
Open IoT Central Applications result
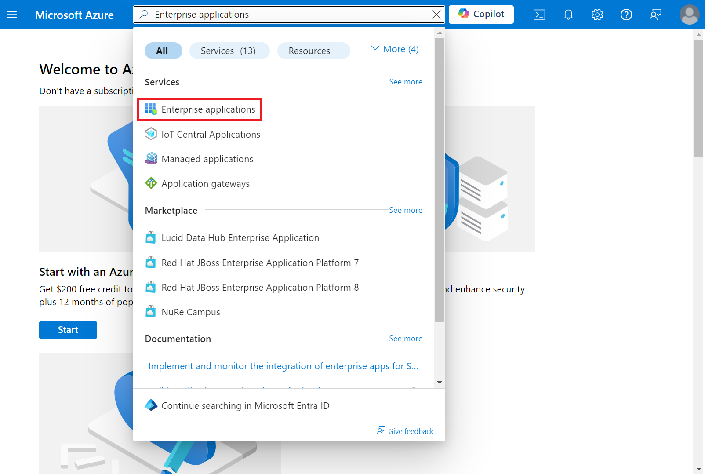(211, 135)
